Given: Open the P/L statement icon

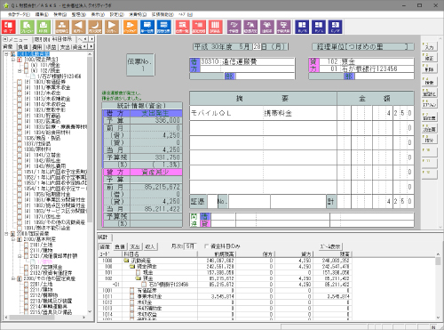Looking at the screenshot, I should click(319, 27).
